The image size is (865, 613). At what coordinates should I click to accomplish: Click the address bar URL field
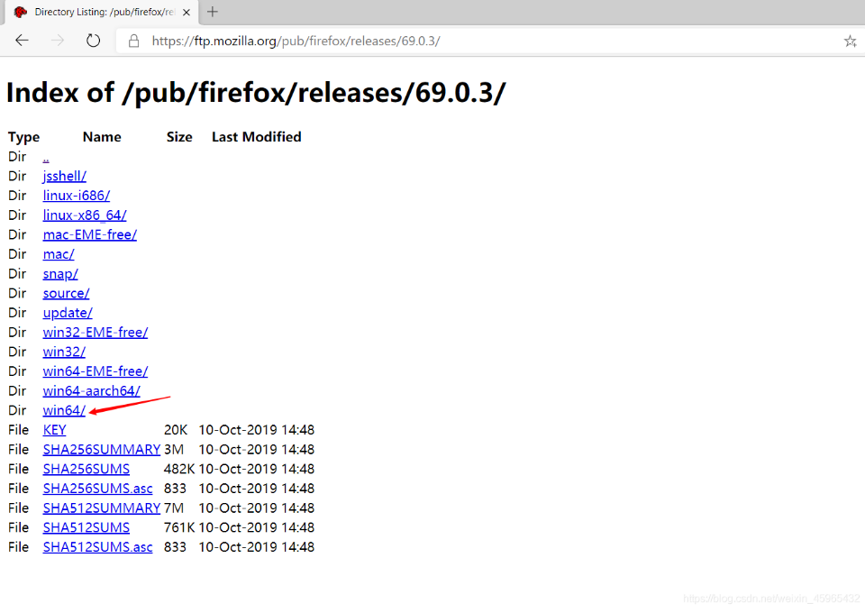[x=451, y=41]
